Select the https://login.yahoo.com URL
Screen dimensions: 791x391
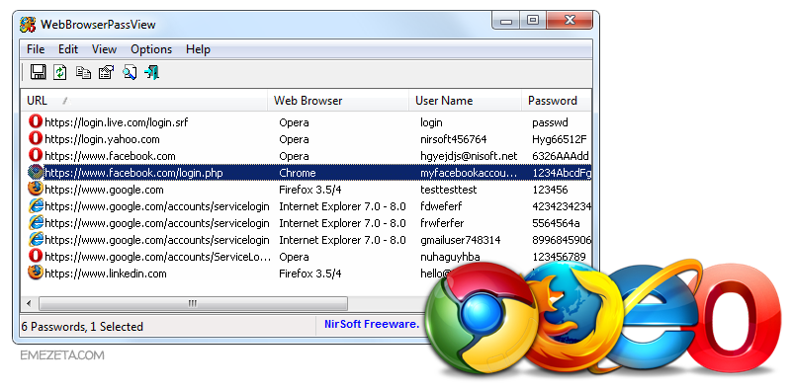tap(103, 139)
